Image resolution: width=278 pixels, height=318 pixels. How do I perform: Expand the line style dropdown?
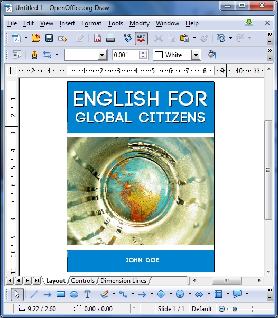click(103, 55)
